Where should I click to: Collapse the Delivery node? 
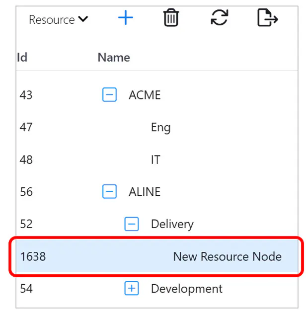(x=132, y=224)
